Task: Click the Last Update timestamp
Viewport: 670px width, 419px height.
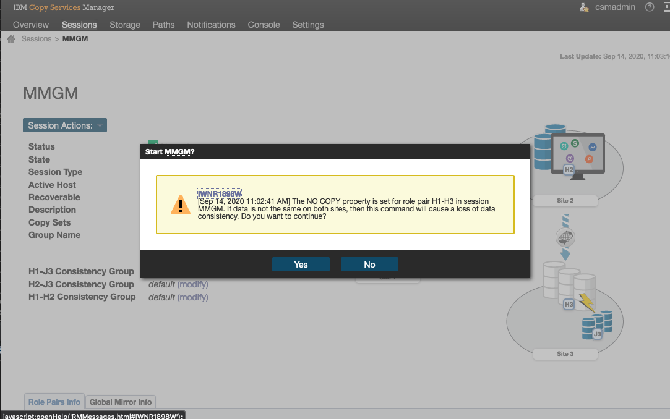Action: point(615,56)
